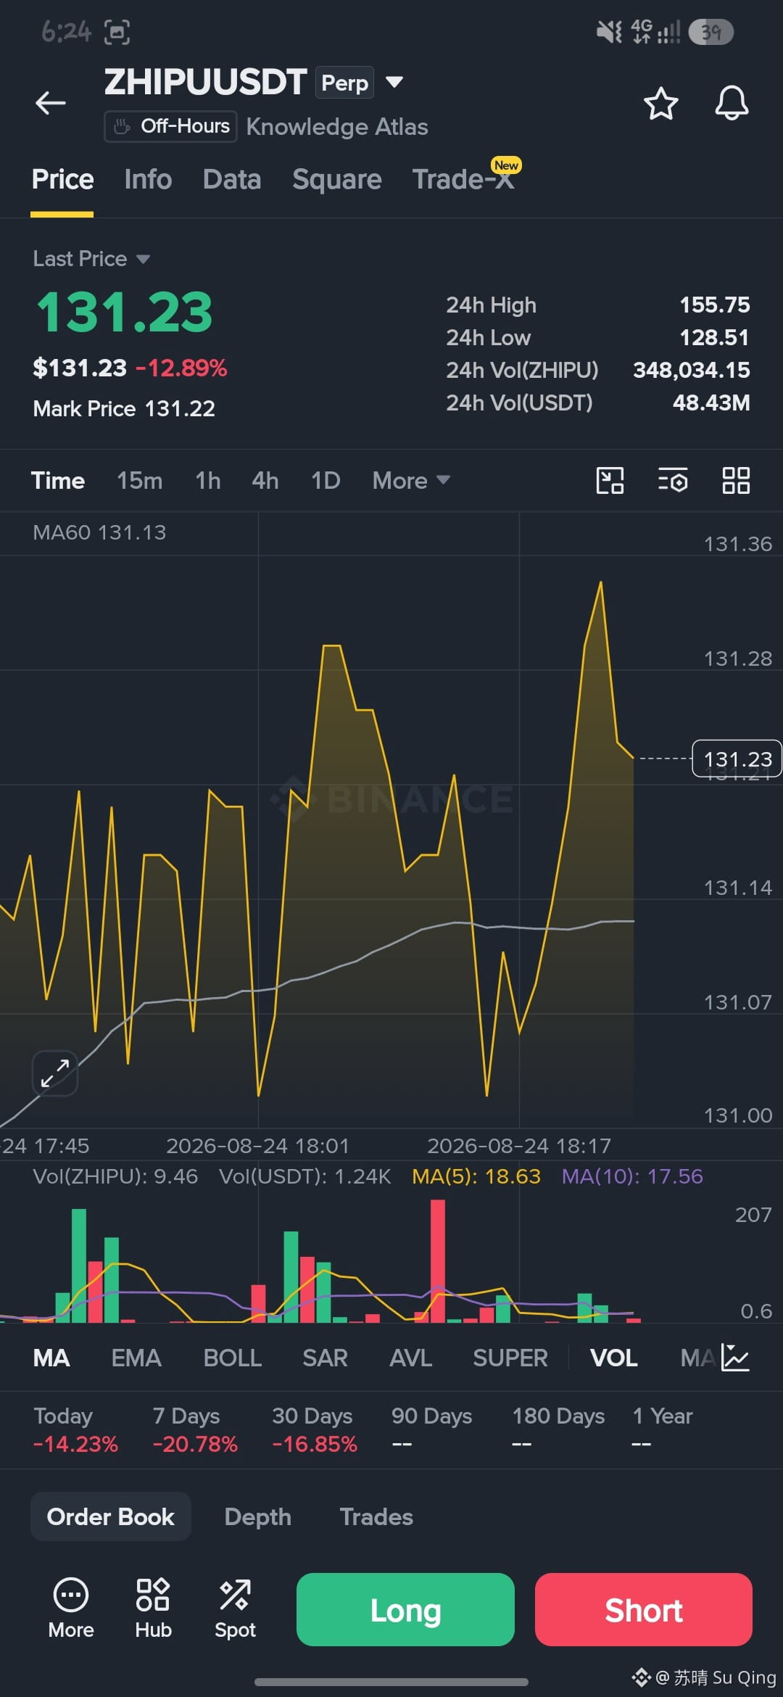
Task: Open chart indicator settings icon
Action: tap(673, 480)
